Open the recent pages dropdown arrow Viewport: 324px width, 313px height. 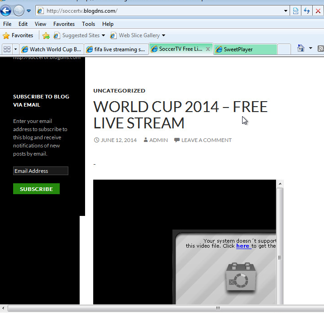click(29, 11)
